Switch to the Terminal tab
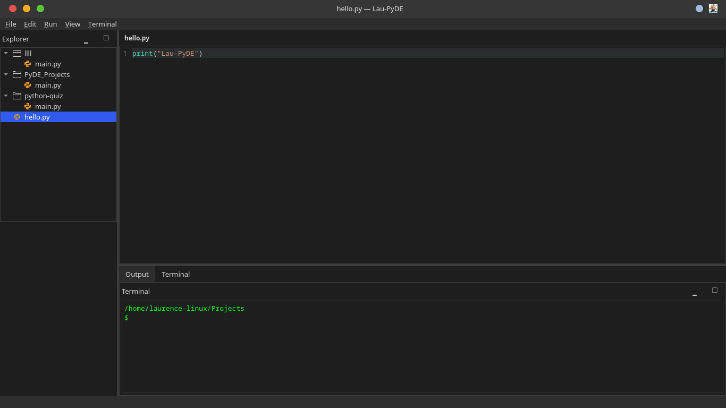 tap(175, 274)
